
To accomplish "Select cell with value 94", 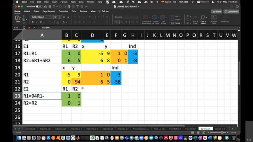I will [76, 82].
